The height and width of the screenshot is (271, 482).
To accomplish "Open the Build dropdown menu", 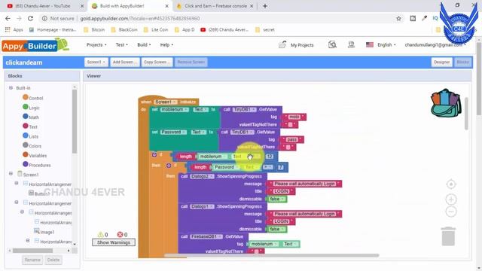I will [144, 45].
